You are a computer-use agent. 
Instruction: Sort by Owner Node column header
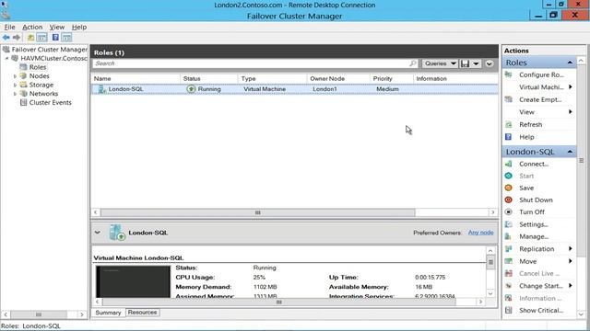click(338, 79)
